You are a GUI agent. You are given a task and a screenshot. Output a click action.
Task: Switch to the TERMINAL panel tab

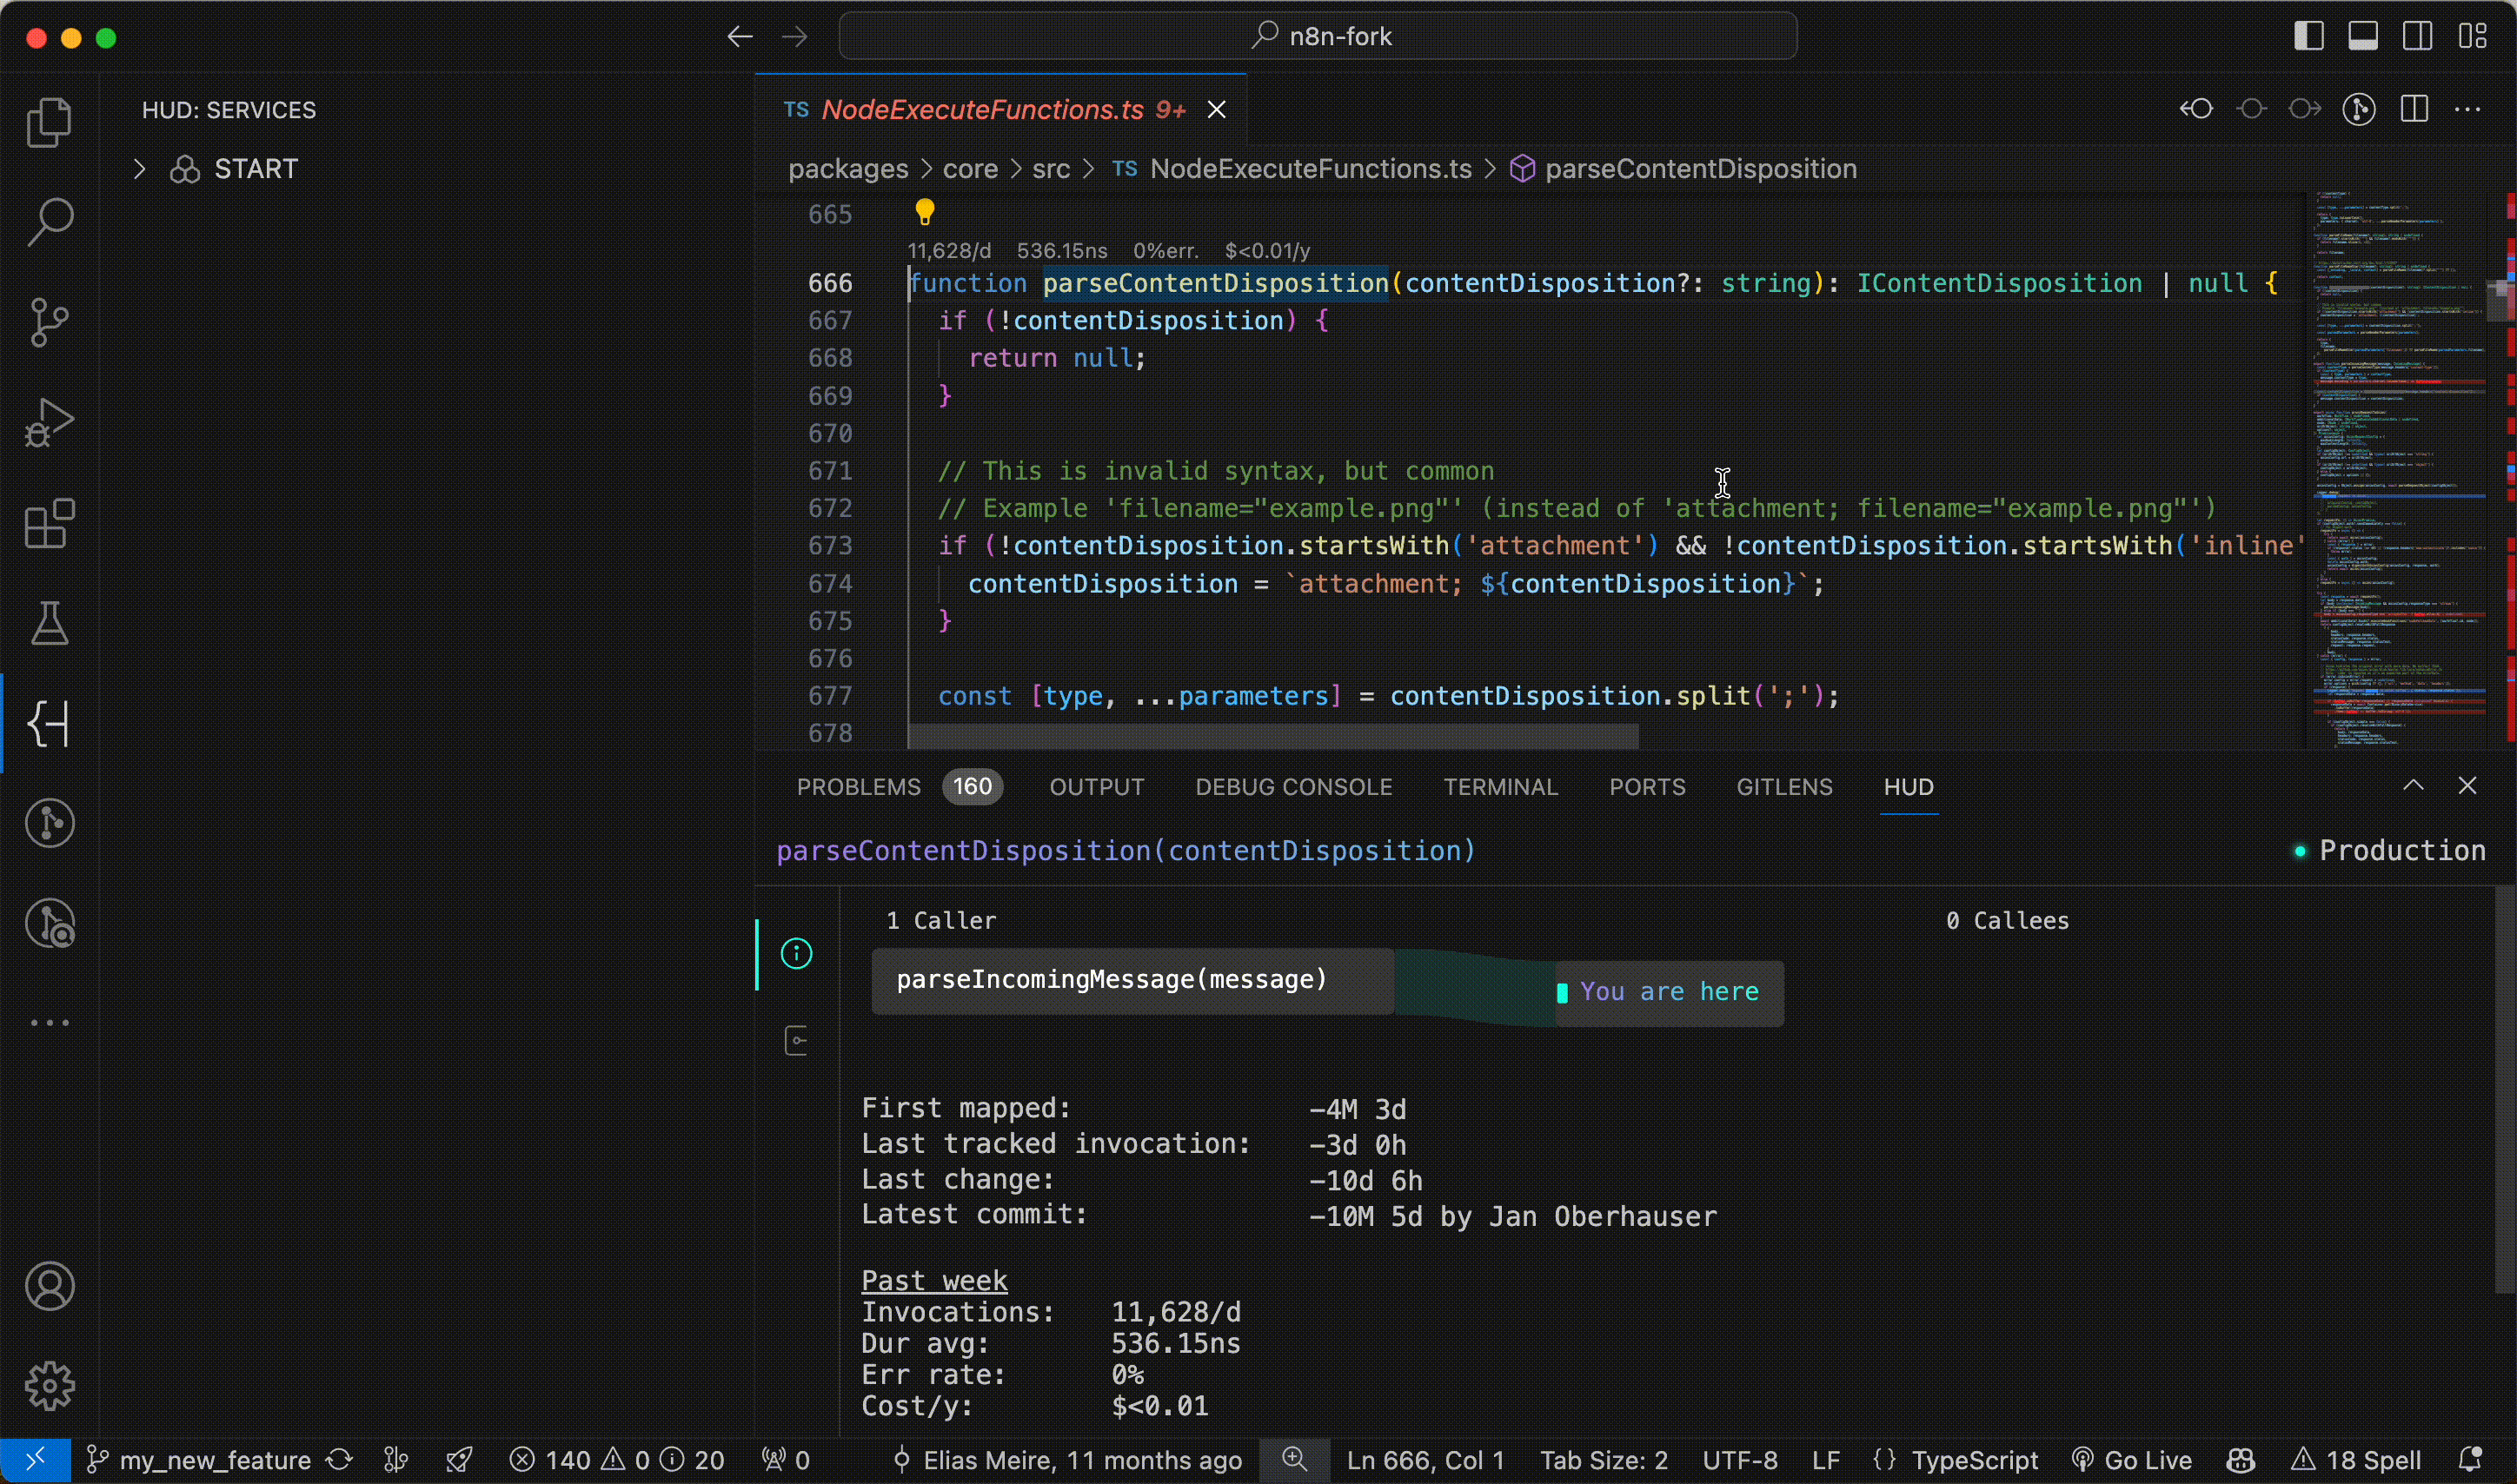(x=1500, y=787)
